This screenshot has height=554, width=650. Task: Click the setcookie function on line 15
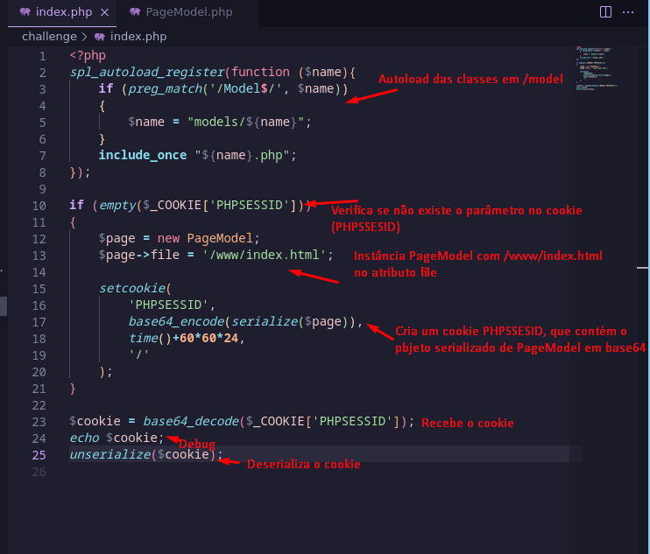131,288
